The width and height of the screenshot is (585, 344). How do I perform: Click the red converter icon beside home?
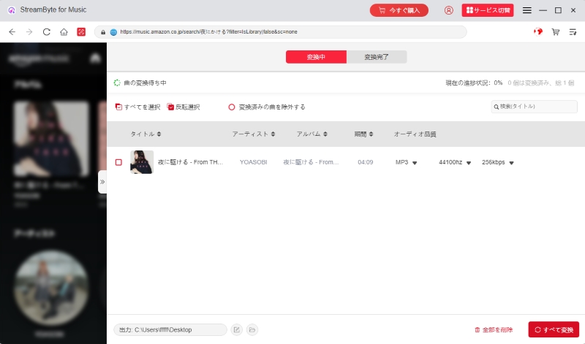pyautogui.click(x=81, y=32)
